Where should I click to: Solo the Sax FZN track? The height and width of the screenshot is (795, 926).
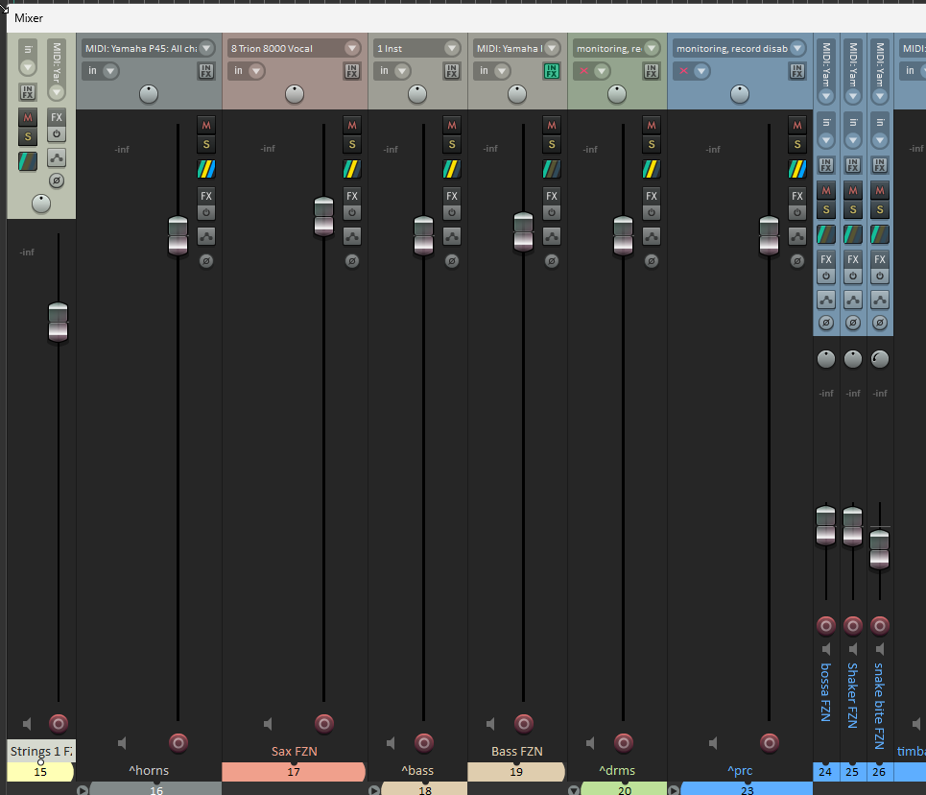point(352,144)
